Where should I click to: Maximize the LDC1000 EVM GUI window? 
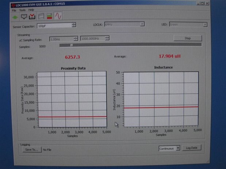coord(203,3)
